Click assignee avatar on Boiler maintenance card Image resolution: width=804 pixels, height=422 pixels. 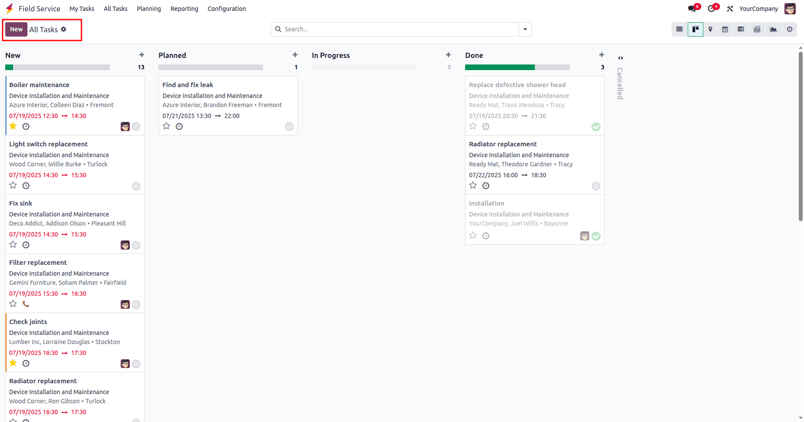pyautogui.click(x=125, y=127)
